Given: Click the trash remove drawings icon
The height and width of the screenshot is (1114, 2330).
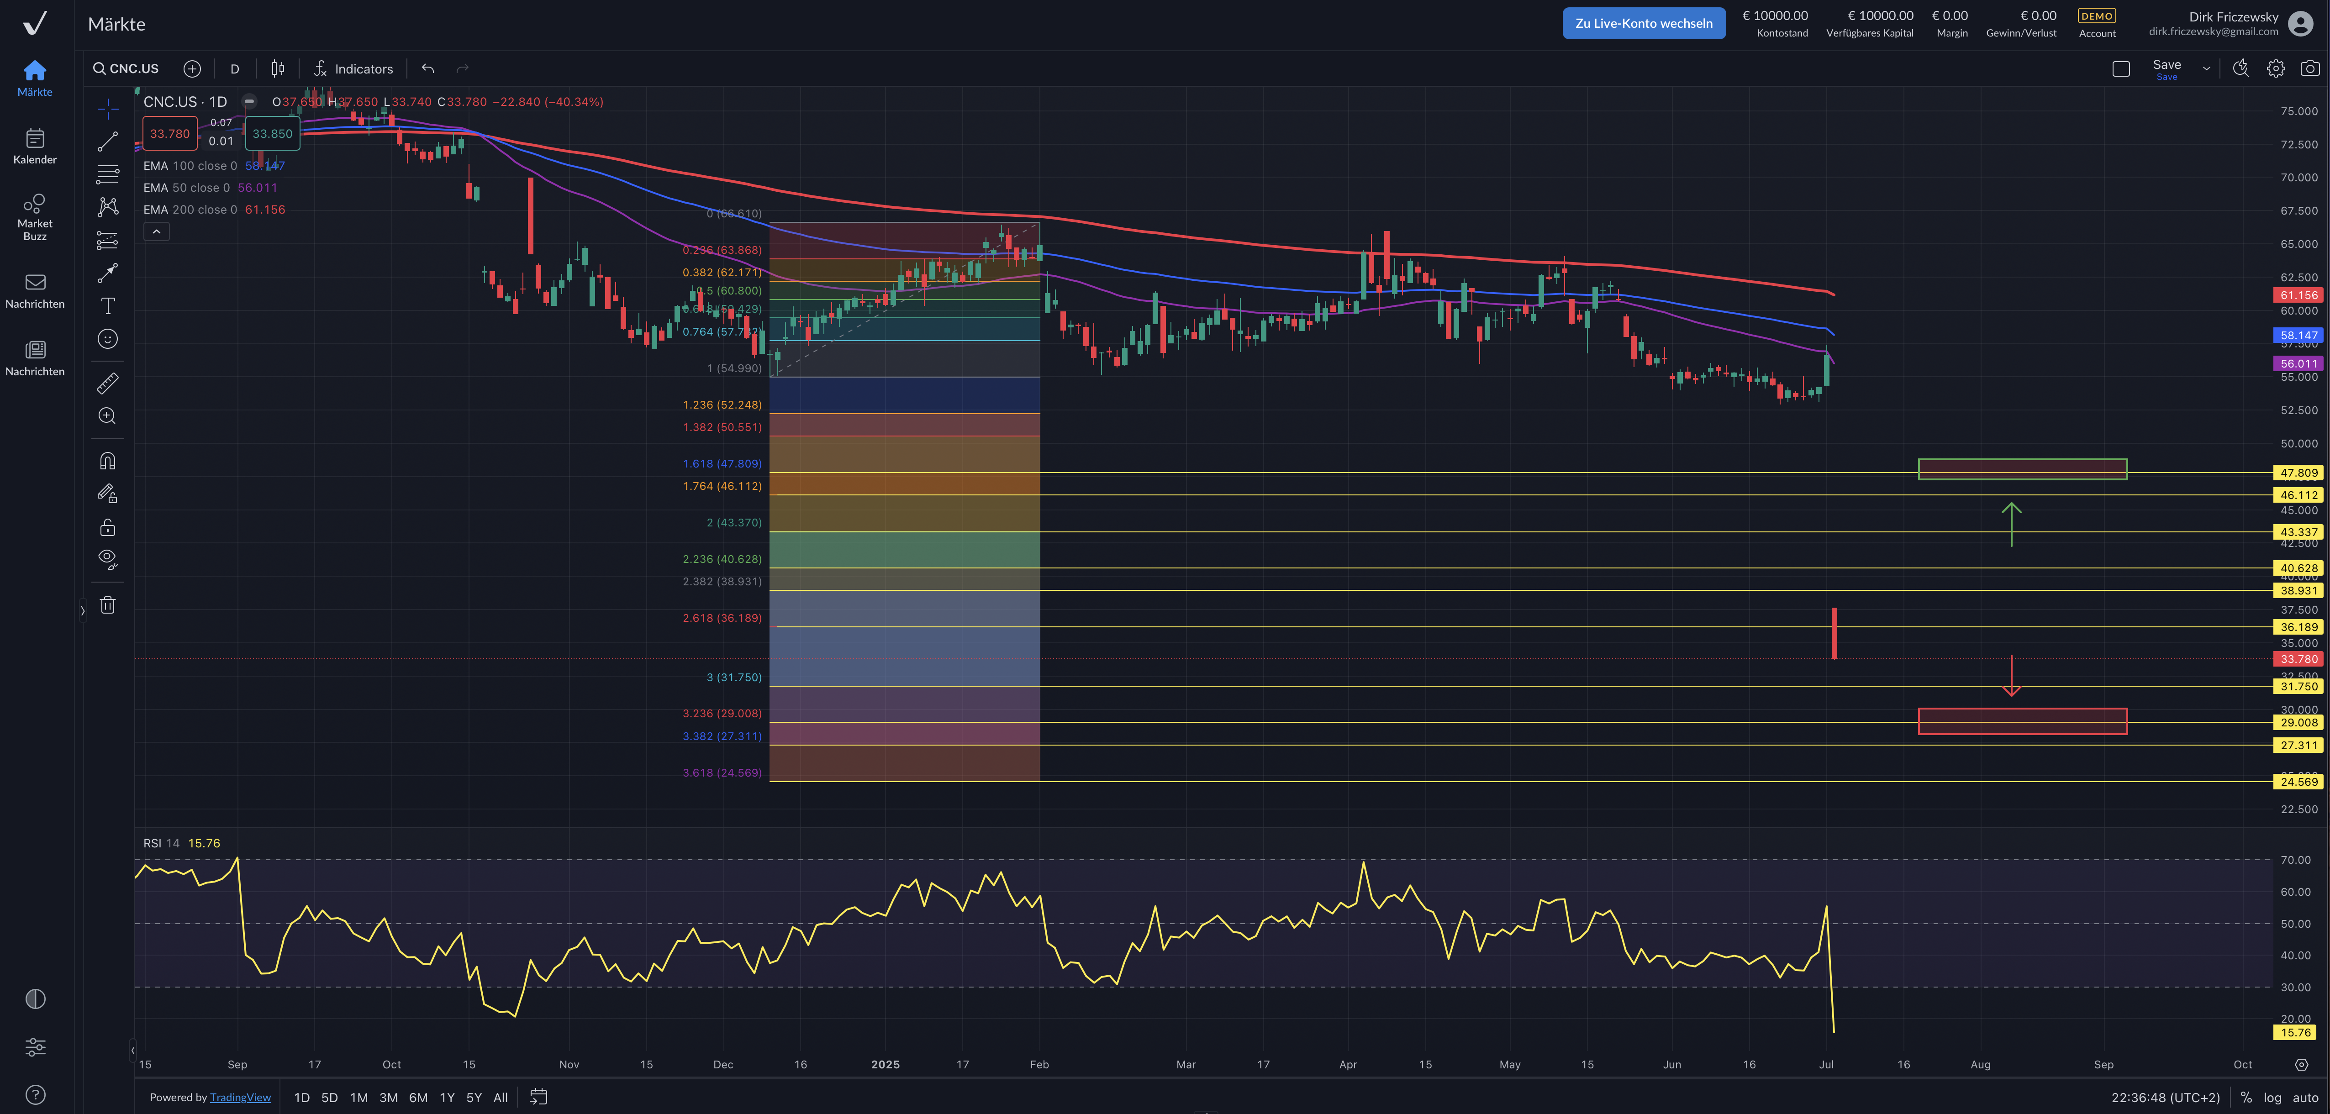Looking at the screenshot, I should pos(108,605).
